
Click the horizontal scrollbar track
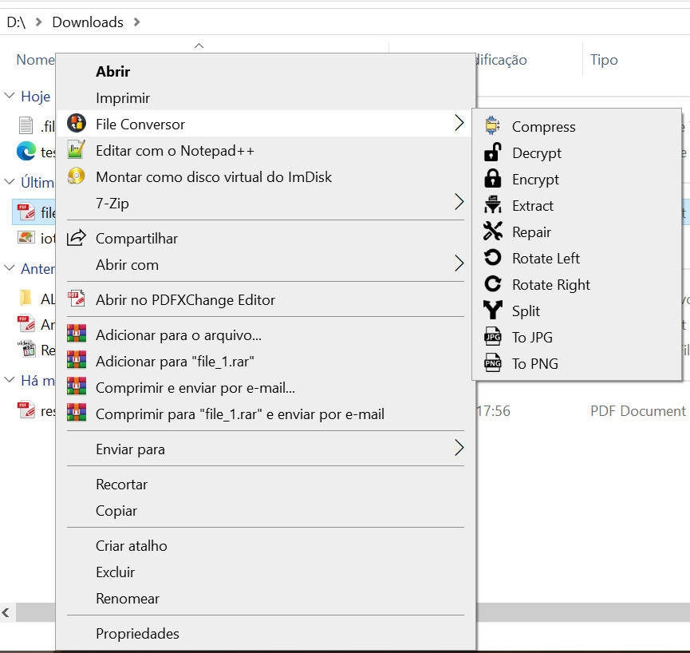pyautogui.click(x=582, y=612)
